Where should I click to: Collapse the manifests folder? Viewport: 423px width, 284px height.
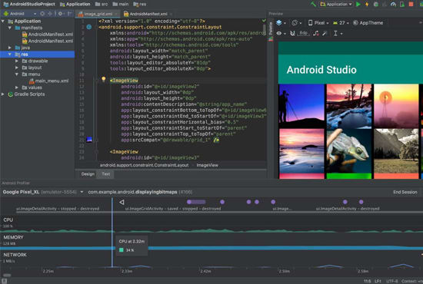click(10, 28)
